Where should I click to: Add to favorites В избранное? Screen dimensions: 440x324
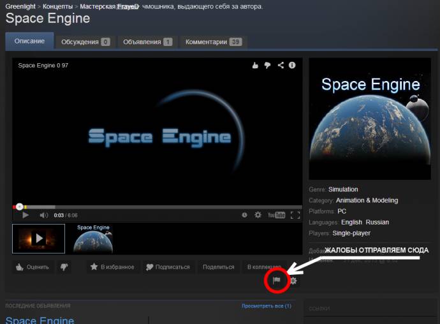pos(112,267)
